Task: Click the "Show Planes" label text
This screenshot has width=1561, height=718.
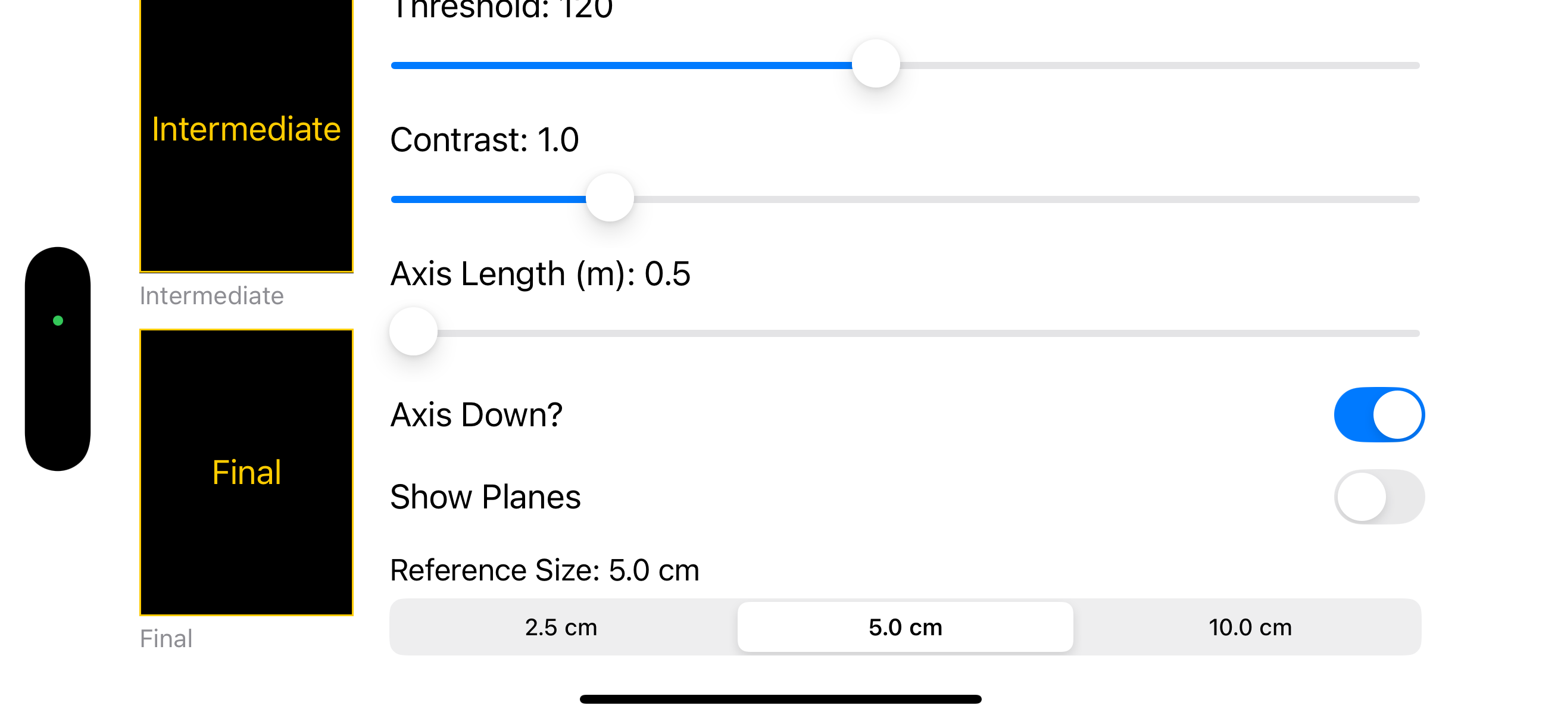Action: click(485, 497)
